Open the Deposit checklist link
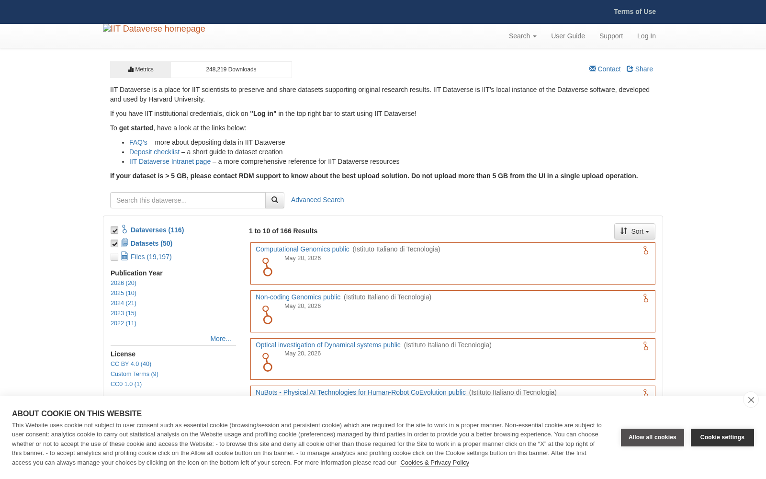Viewport: 766px width, 479px height. (x=154, y=152)
